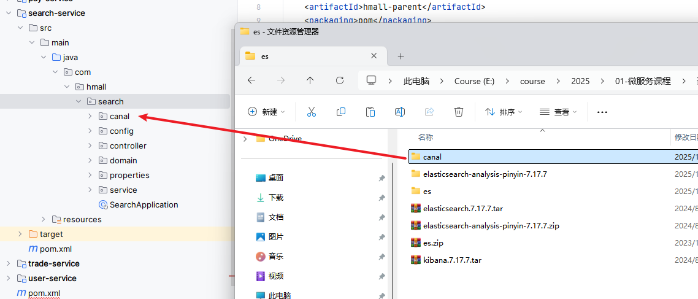Open the 排序 sort dropdown
This screenshot has height=299, width=698.
click(x=504, y=112)
